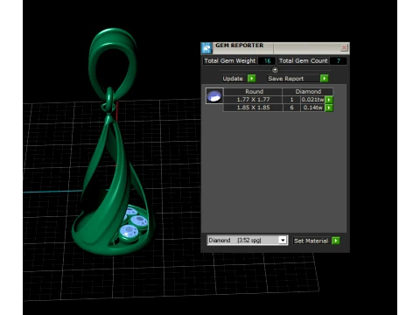The height and width of the screenshot is (315, 420).
Task: Click the green arrow beside Save Report
Action: pos(324,79)
